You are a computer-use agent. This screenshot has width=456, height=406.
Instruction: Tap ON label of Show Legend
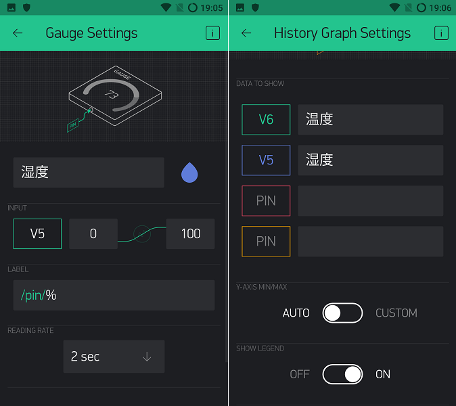click(383, 374)
